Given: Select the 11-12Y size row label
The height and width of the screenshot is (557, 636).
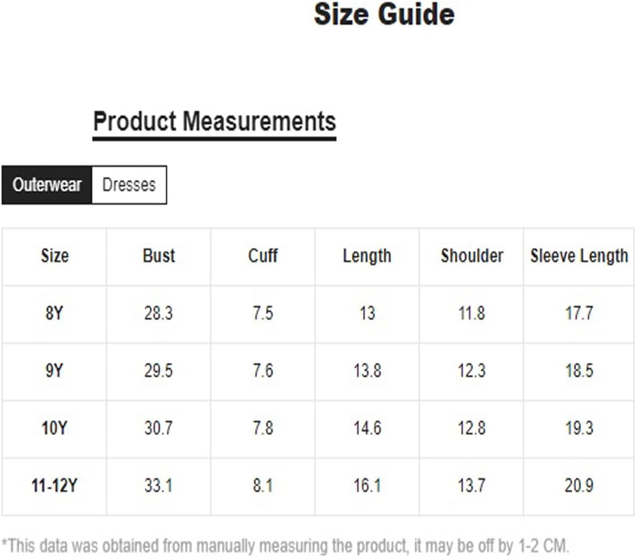Looking at the screenshot, I should pyautogui.click(x=54, y=486).
